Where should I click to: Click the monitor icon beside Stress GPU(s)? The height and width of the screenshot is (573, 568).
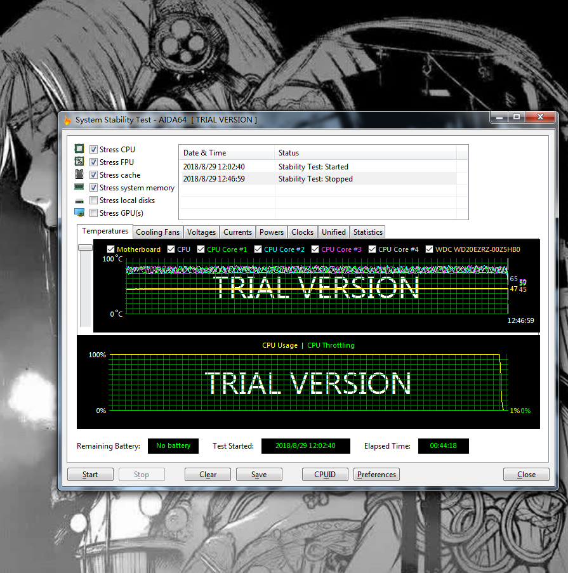point(79,213)
